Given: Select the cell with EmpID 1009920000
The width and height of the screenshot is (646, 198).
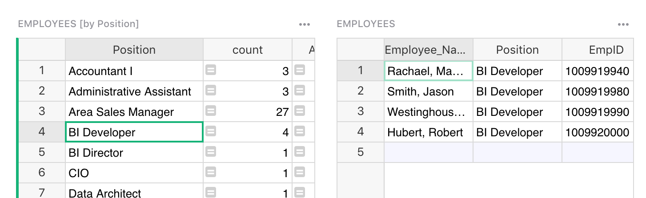Looking at the screenshot, I should [x=597, y=133].
